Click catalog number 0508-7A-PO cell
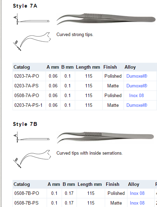 (x=29, y=96)
